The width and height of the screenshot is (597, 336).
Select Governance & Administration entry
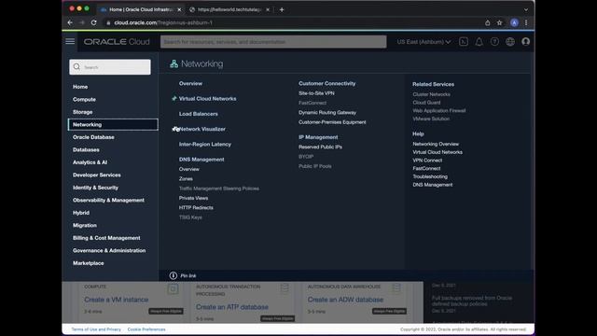click(x=109, y=250)
